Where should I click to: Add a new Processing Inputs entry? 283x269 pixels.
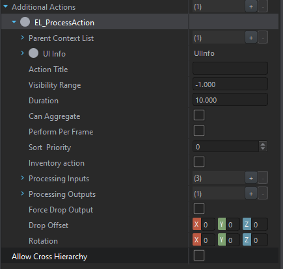coord(251,178)
